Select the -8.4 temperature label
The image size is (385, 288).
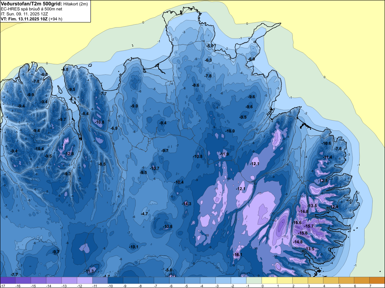(85, 114)
